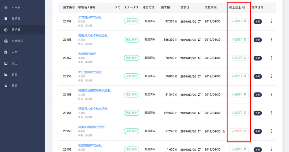Viewport: 289px width, 152px height.
Task: Select 請求書 in the sidebar
Action: point(22,30)
